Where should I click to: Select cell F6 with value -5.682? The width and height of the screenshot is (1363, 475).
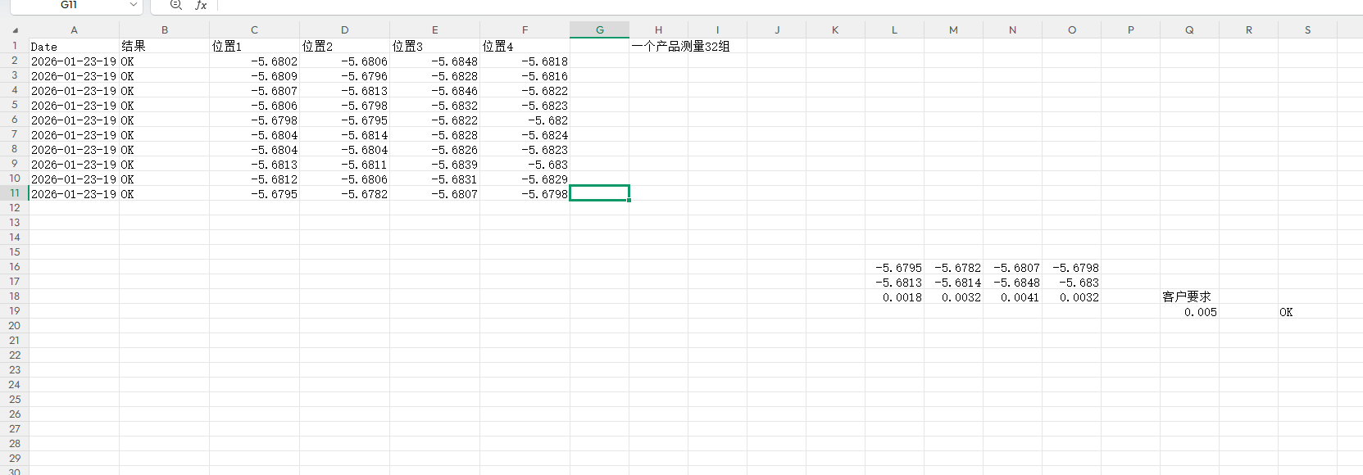(x=525, y=120)
